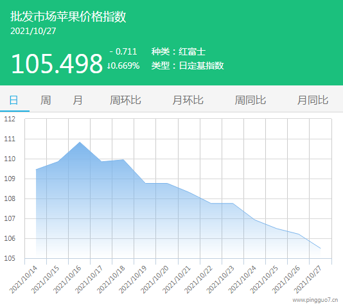Click the 112 y-axis label
The width and height of the screenshot is (343, 307).
click(x=10, y=119)
